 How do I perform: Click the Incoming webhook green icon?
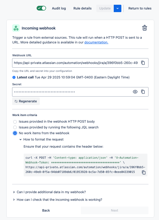coord(16,28)
